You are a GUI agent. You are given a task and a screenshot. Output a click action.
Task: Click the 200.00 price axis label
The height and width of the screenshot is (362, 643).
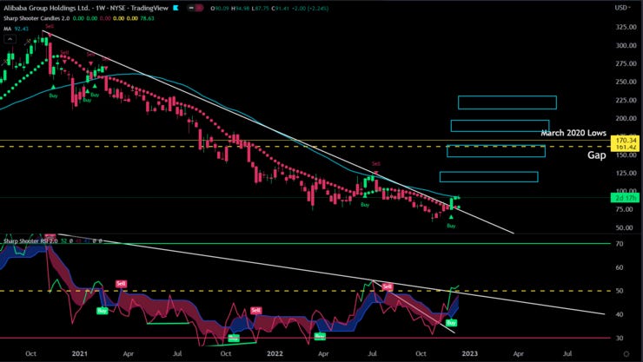pyautogui.click(x=626, y=118)
